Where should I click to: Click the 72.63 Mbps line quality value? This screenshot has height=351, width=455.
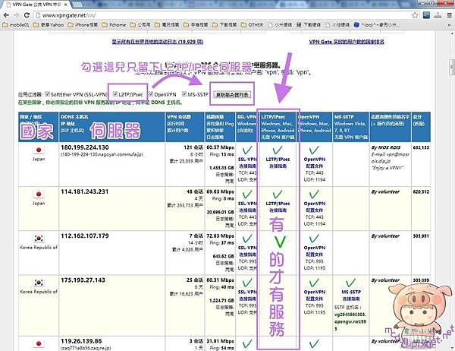pyautogui.click(x=220, y=236)
